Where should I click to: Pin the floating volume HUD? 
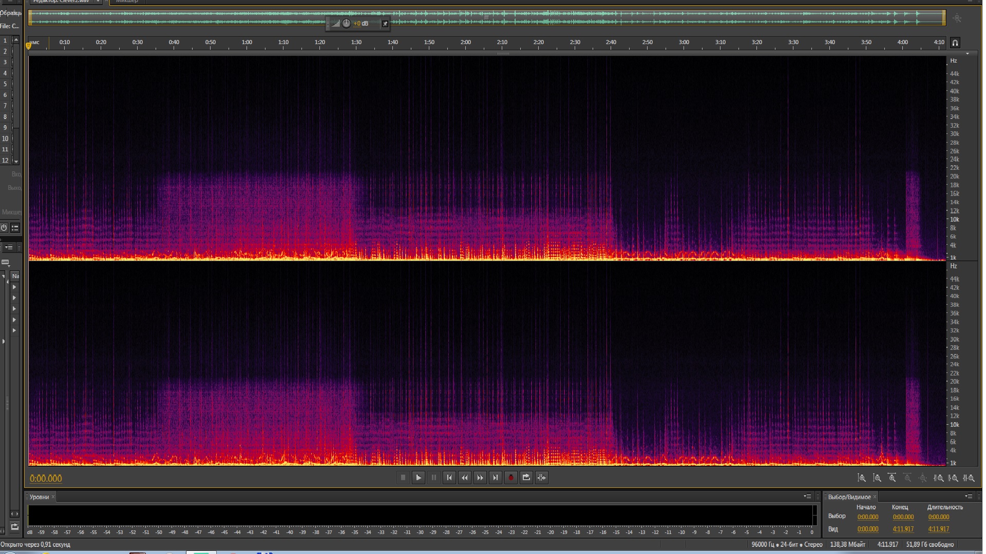click(385, 24)
